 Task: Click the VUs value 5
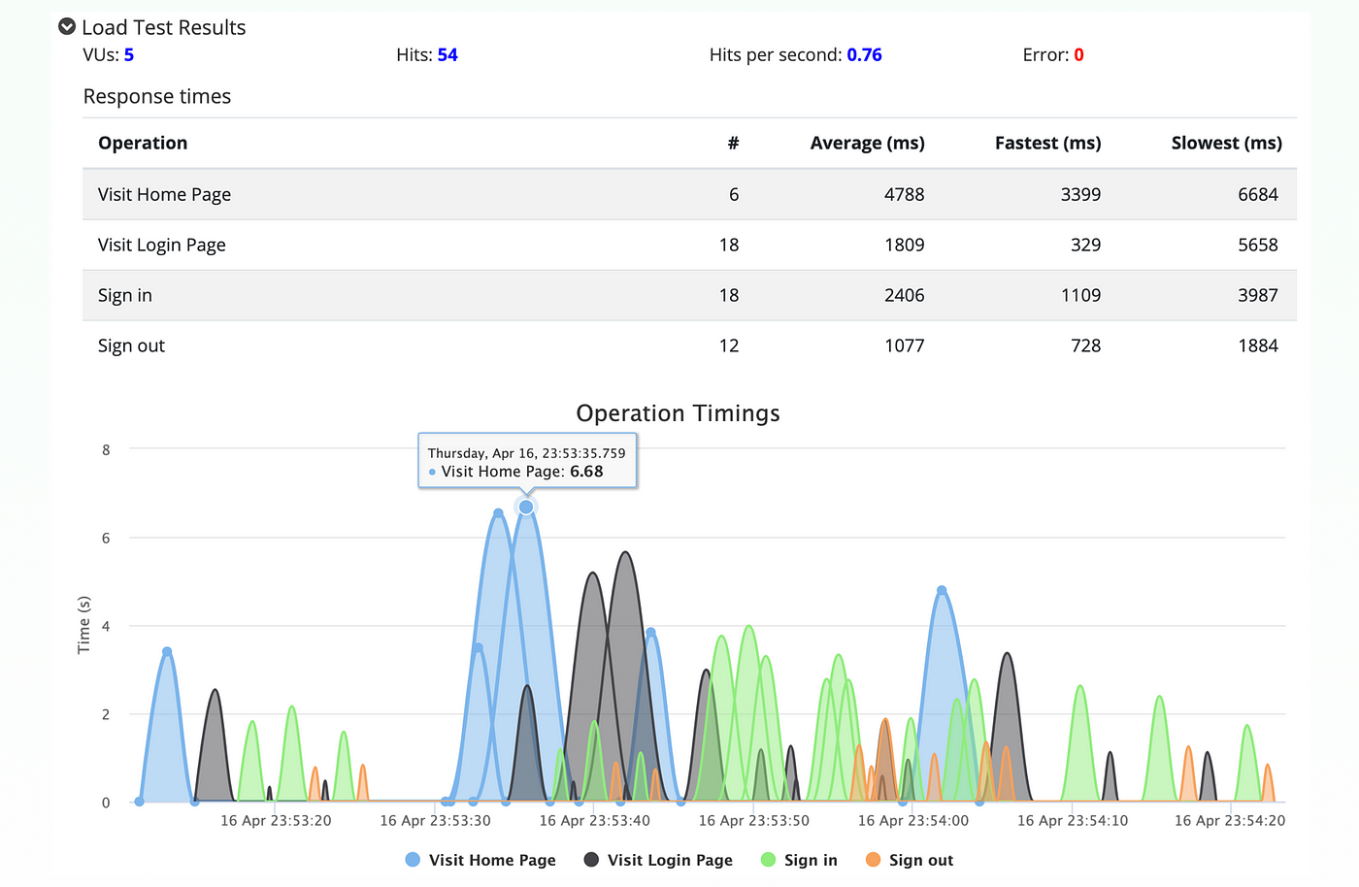(129, 54)
